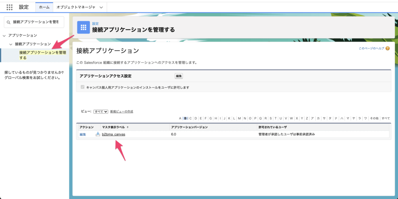Click the 新規ビューの作成 link
Screen dimensions: 398x199
point(122,112)
